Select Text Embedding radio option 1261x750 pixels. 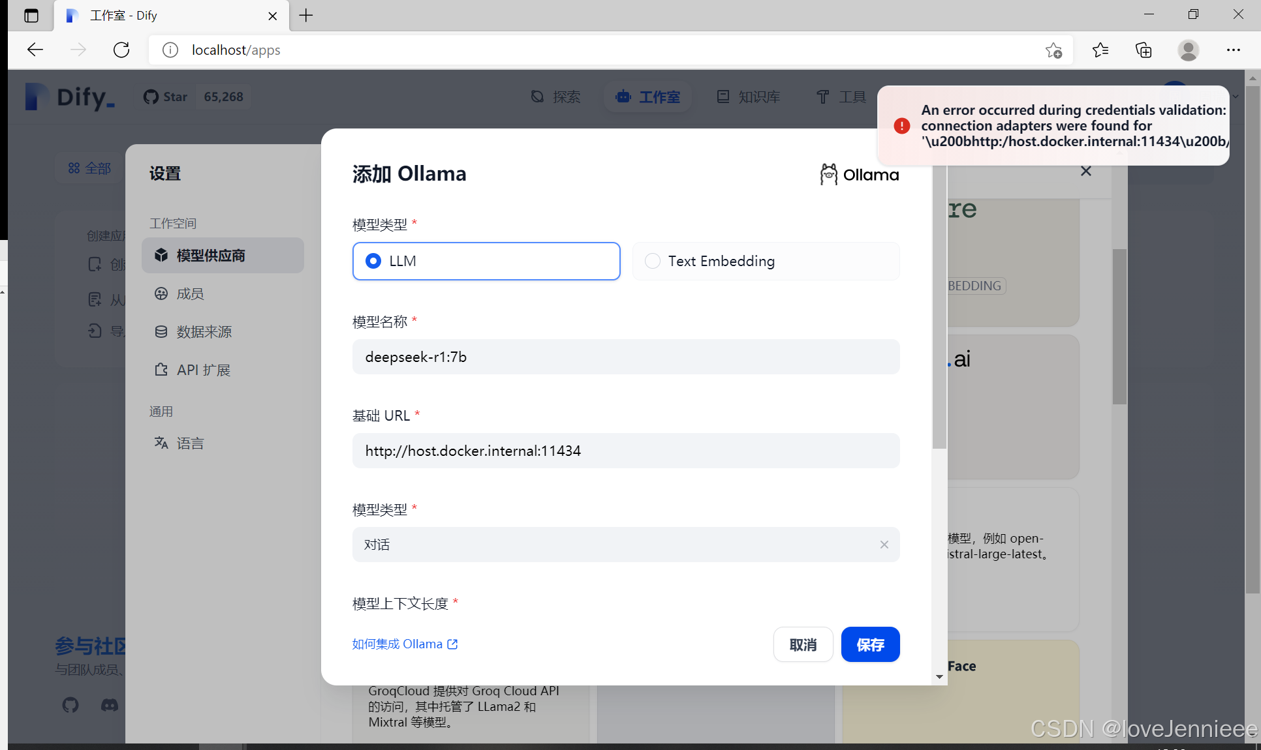click(653, 262)
